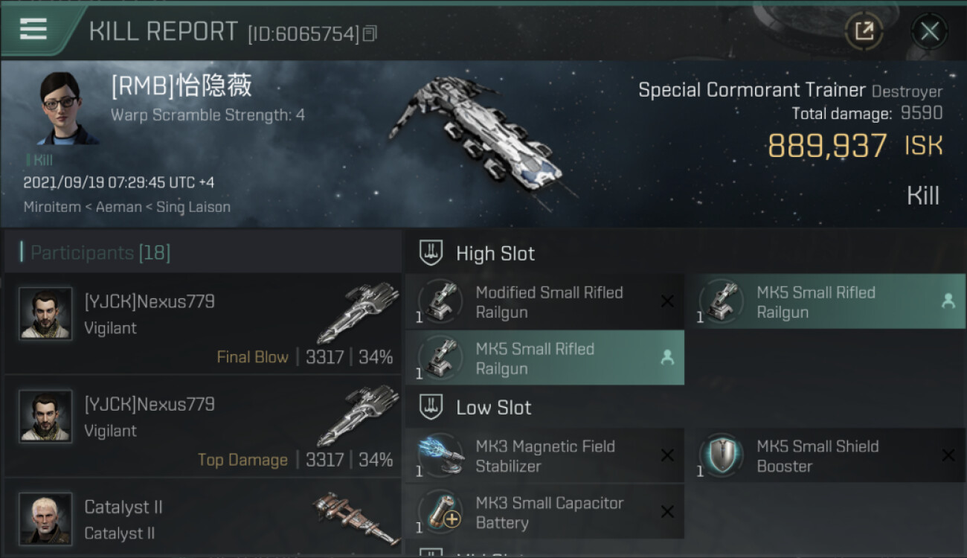Click the High Slot shield icon
967x558 pixels.
(x=431, y=253)
